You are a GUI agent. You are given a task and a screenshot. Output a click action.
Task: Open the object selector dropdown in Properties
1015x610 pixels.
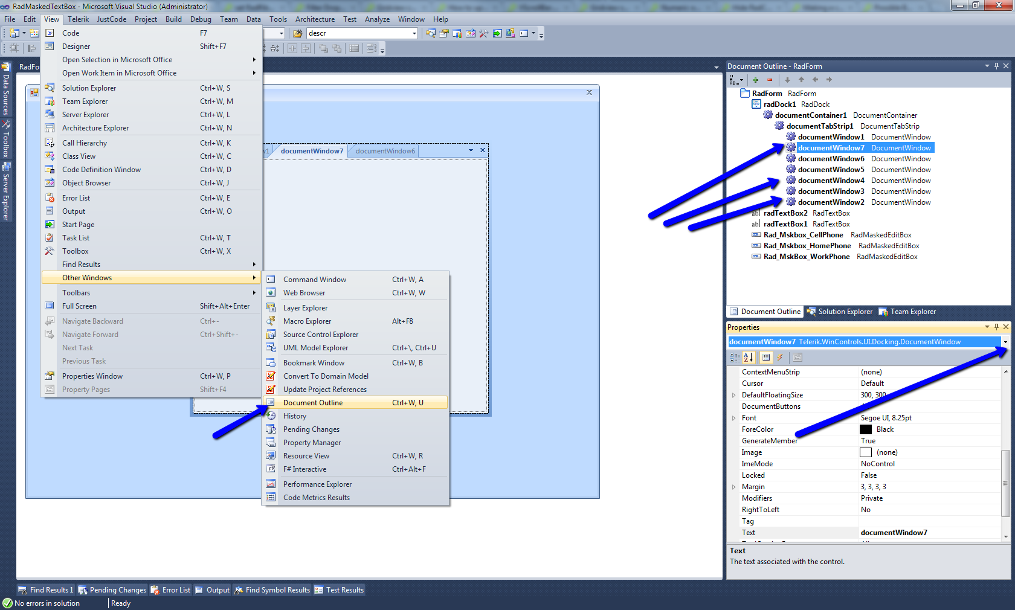point(1005,342)
